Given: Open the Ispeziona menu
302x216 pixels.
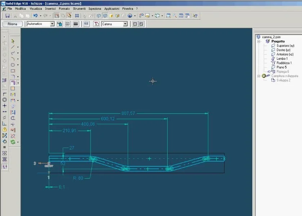Looking at the screenshot, I should pyautogui.click(x=95, y=9).
